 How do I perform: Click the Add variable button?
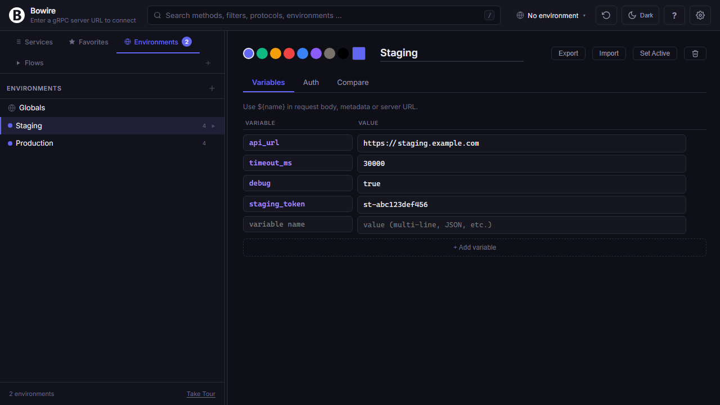[x=475, y=247]
